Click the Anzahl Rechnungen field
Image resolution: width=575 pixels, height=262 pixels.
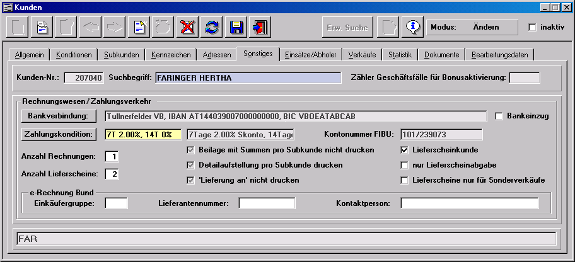click(112, 156)
